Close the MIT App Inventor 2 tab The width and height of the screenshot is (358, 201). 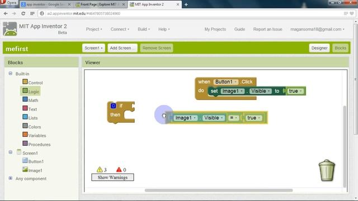pos(178,4)
